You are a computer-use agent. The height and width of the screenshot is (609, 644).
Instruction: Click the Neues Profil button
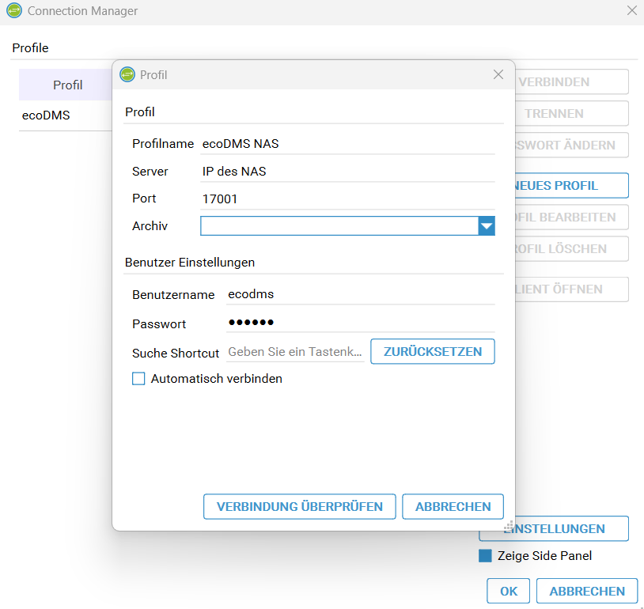566,186
